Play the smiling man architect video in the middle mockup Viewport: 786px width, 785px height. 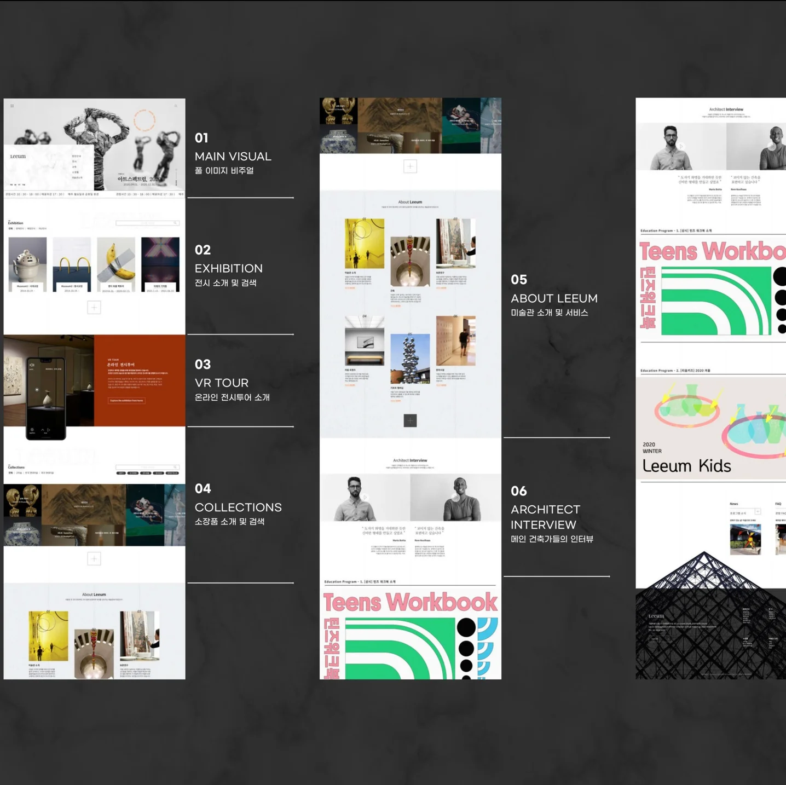(455, 497)
